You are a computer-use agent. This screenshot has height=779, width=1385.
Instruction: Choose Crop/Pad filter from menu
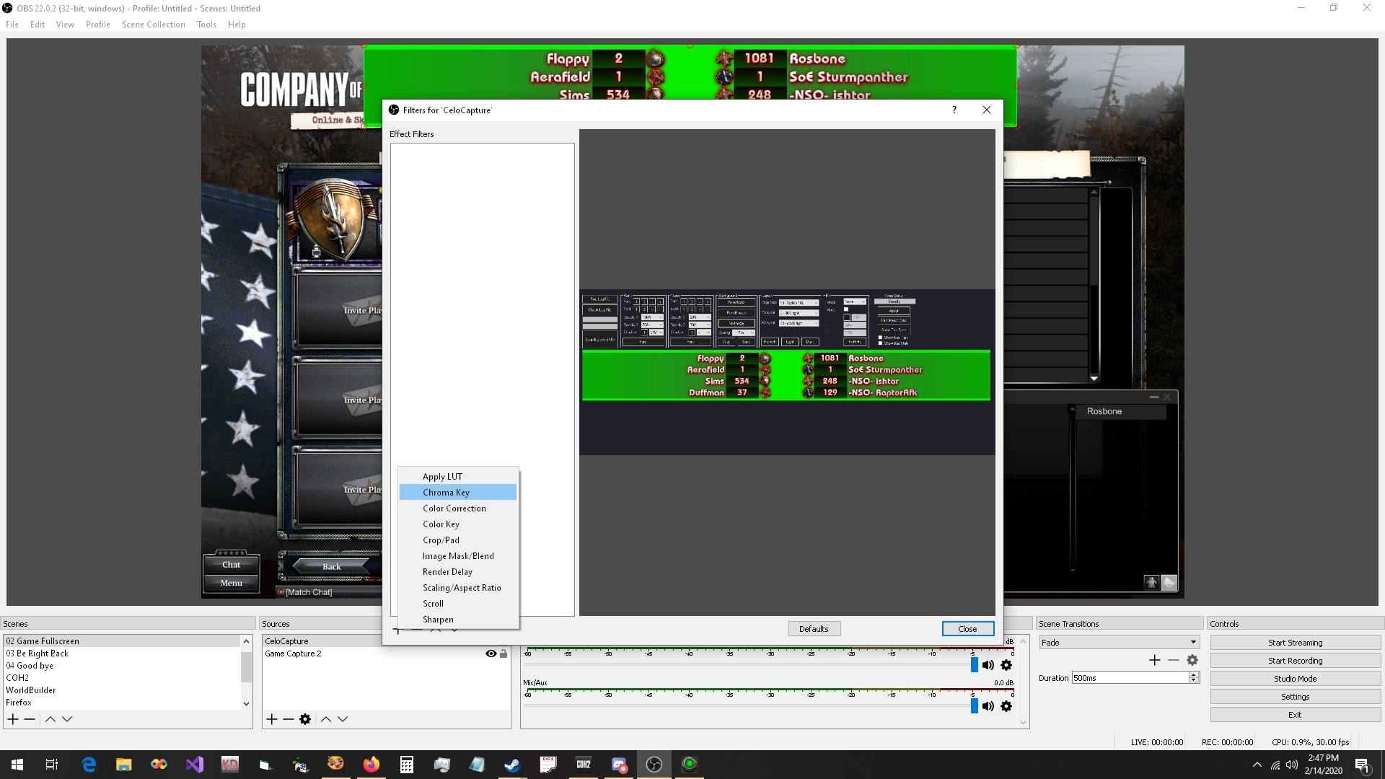[x=458, y=540]
